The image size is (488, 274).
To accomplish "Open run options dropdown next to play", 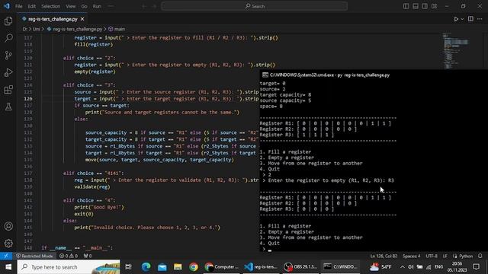I will point(462,19).
